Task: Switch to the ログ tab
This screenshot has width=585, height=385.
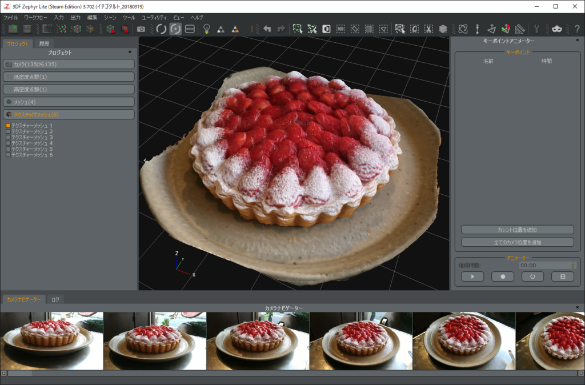Action: click(55, 299)
